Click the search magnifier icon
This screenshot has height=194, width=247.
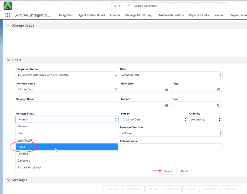tap(129, 6)
